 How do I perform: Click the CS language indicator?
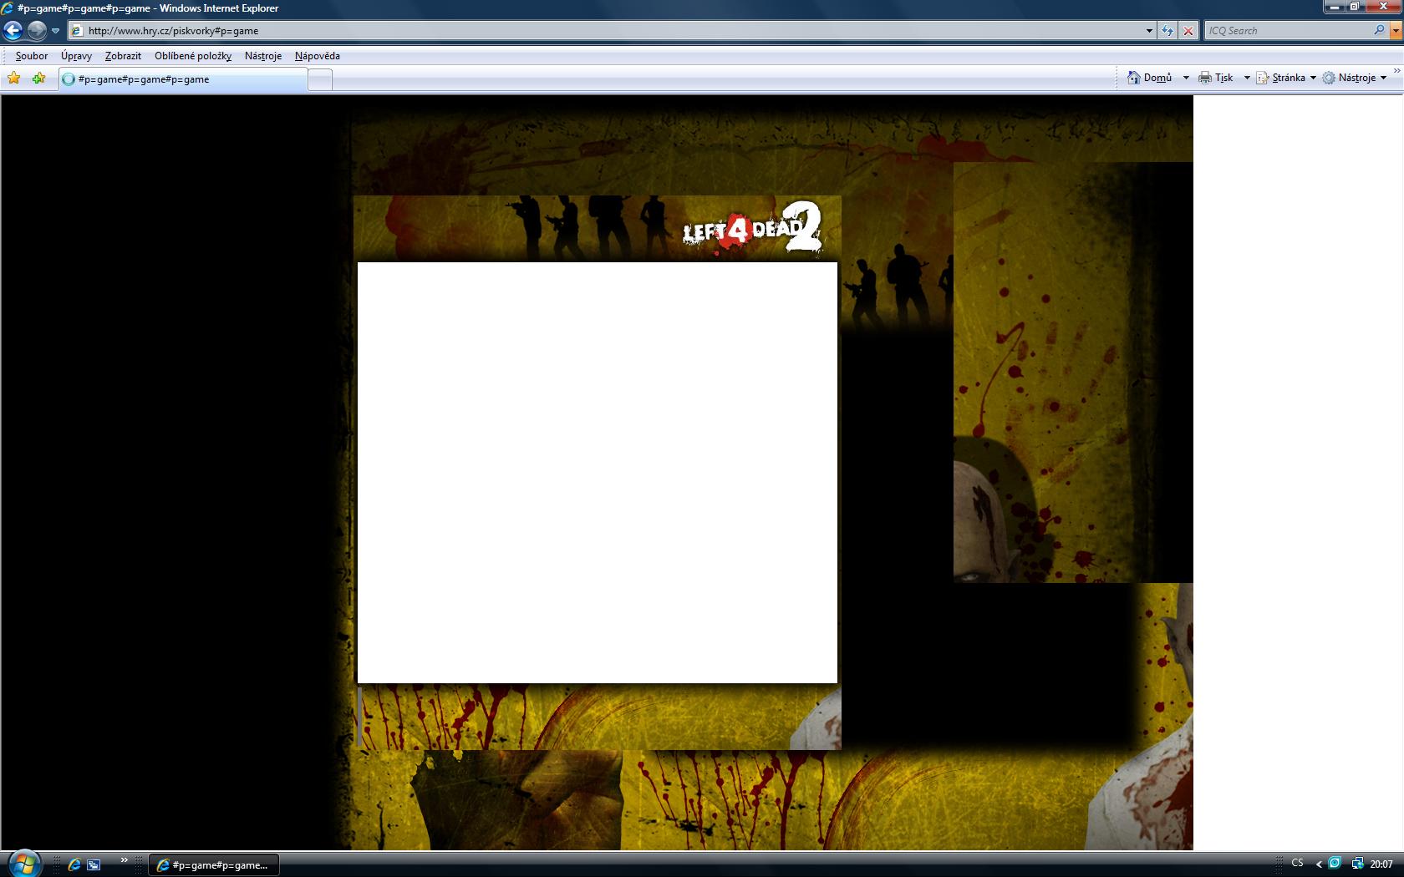tap(1297, 863)
